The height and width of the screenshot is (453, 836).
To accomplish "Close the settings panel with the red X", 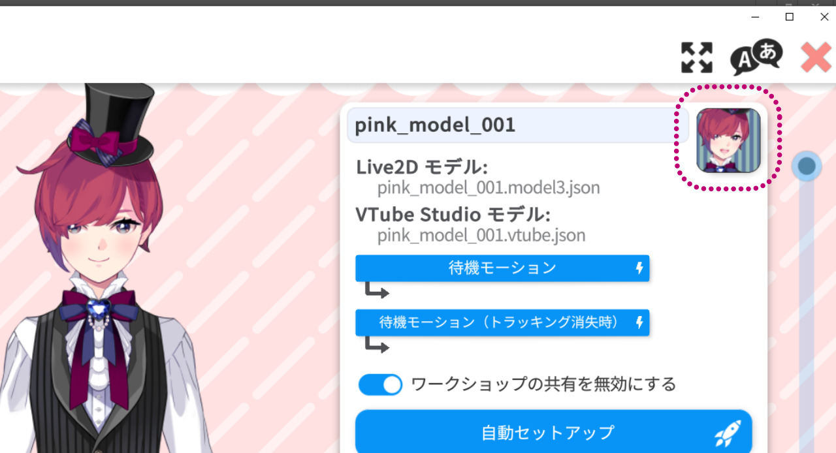I will [x=816, y=57].
